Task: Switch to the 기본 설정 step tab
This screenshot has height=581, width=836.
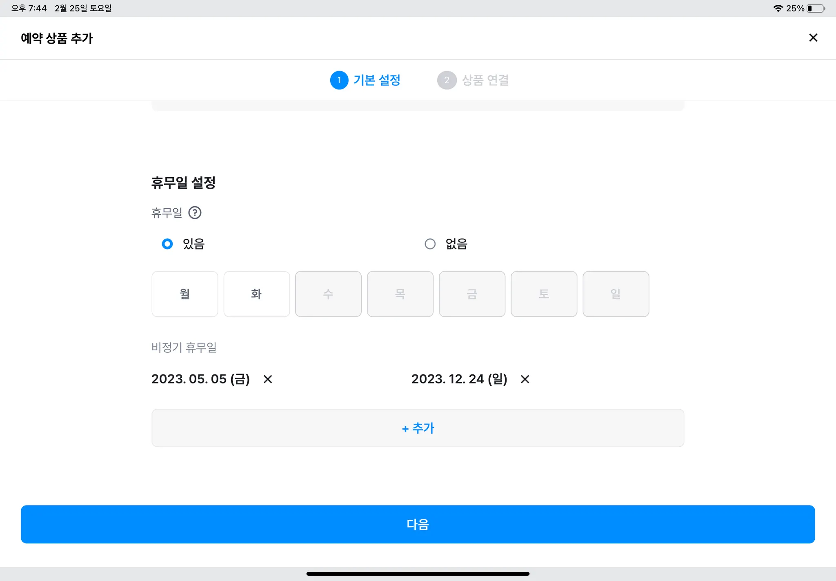Action: 376,80
